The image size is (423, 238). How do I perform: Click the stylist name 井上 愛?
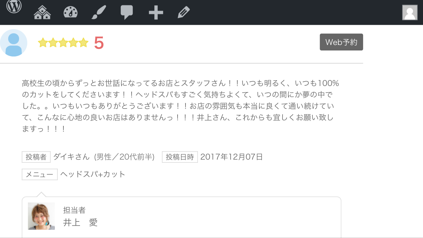[80, 222]
